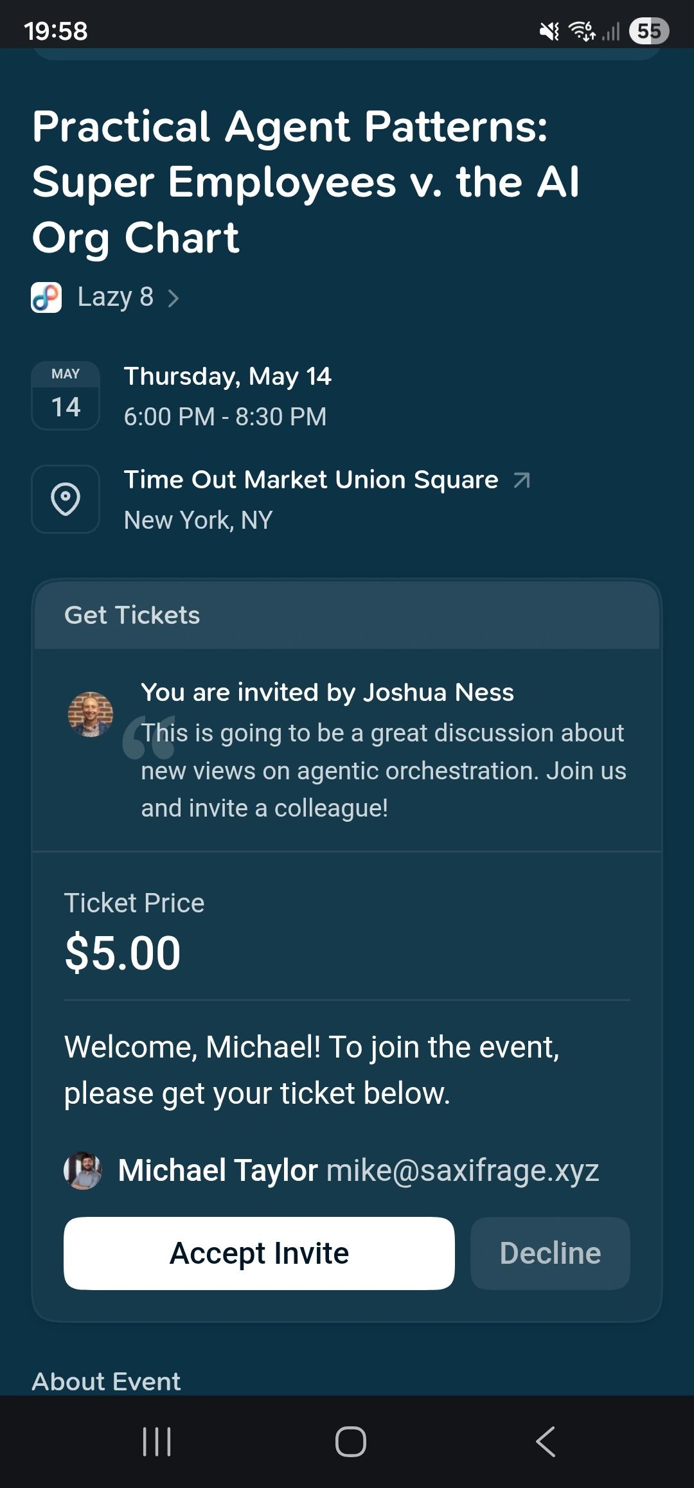Tap the location pin icon
694x1488 pixels.
tap(66, 499)
